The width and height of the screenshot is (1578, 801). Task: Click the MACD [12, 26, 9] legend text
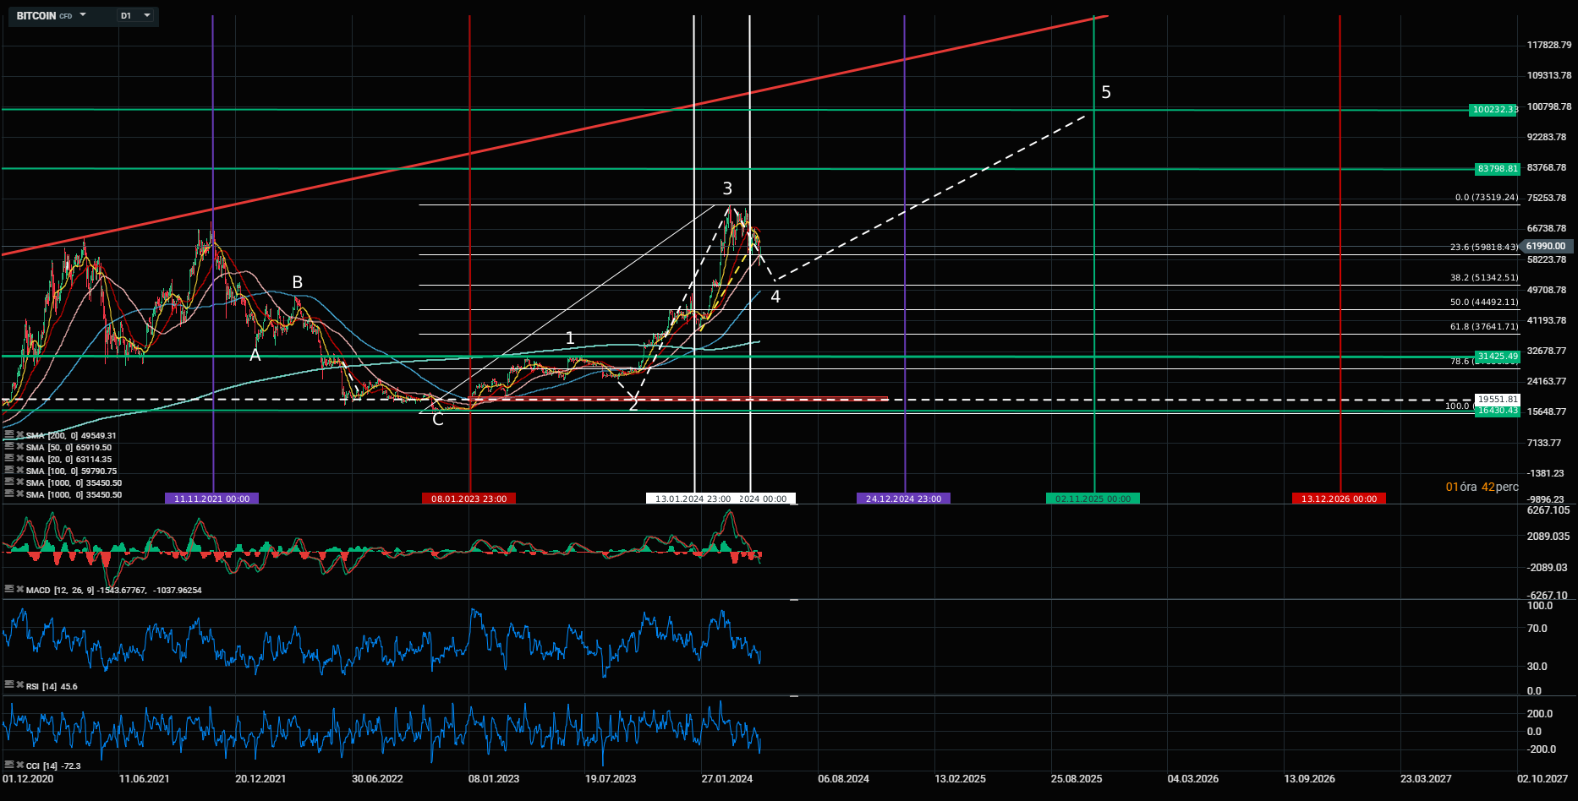114,591
